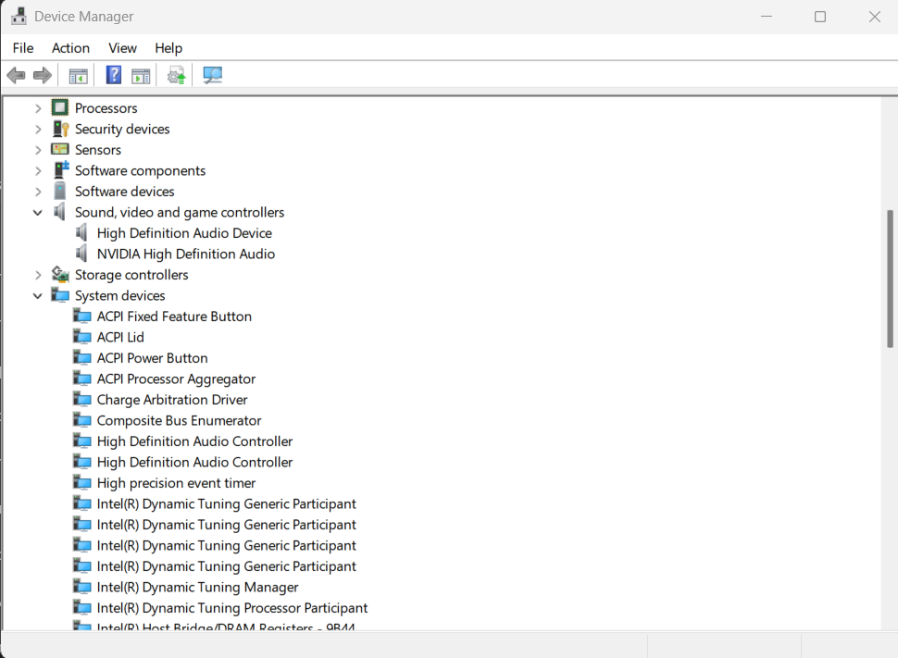The image size is (898, 658).
Task: Expand the Security devices category
Action: click(38, 130)
